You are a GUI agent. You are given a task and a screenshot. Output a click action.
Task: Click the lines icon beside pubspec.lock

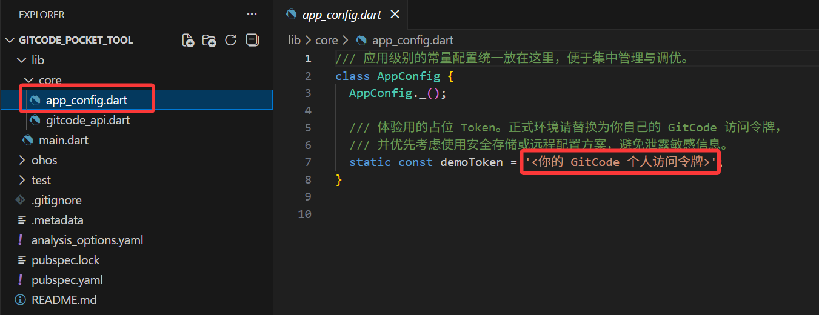click(x=21, y=260)
